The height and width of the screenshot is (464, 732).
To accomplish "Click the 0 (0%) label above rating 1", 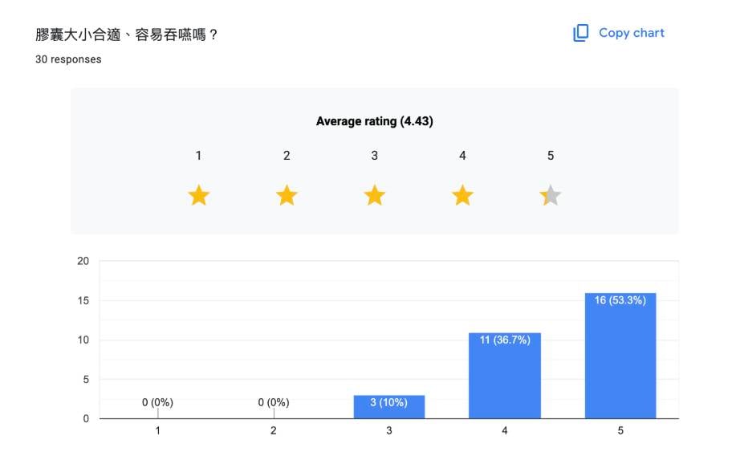I will pos(157,402).
